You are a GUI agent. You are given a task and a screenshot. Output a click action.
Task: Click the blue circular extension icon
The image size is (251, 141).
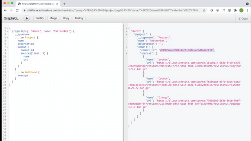[218, 11]
